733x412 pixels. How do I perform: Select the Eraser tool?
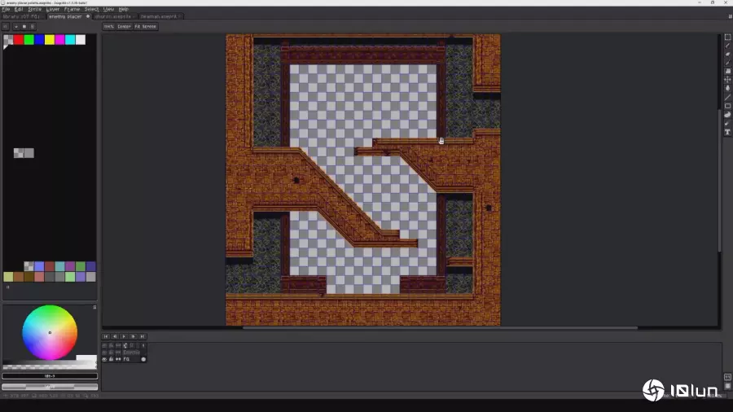click(x=727, y=55)
